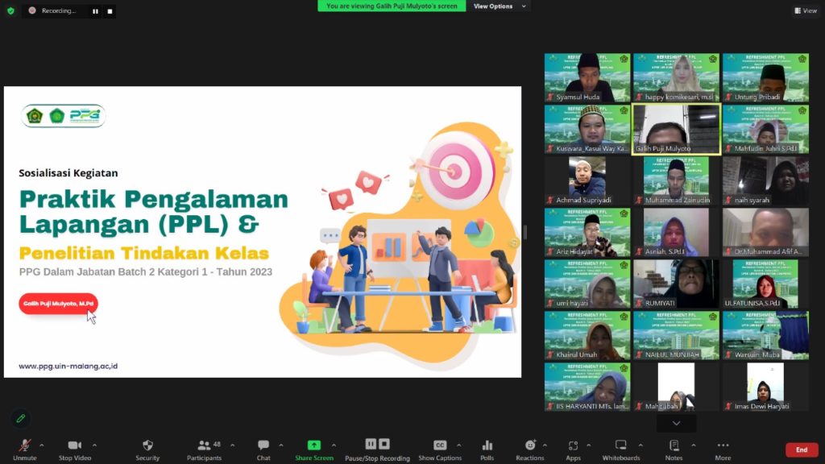Stop recording in top-left indicator
The height and width of the screenshot is (464, 825).
110,11
